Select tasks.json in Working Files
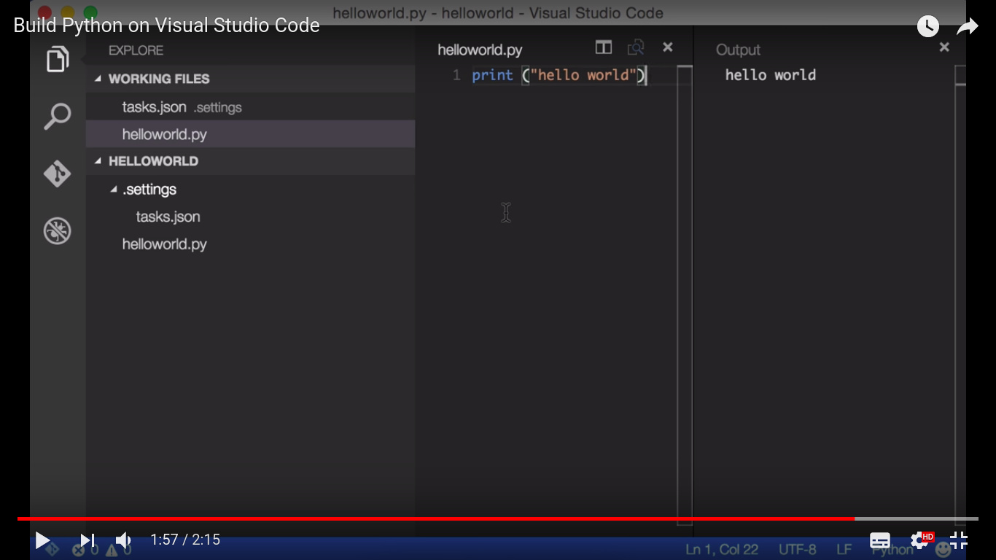 250,107
